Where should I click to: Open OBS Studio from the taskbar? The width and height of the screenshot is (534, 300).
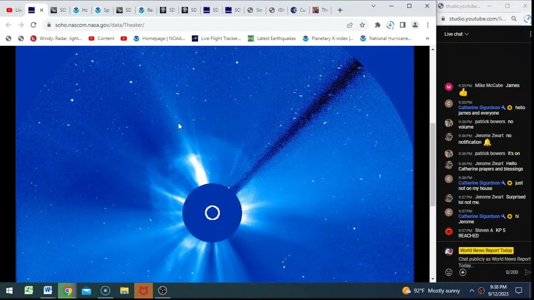[163, 291]
